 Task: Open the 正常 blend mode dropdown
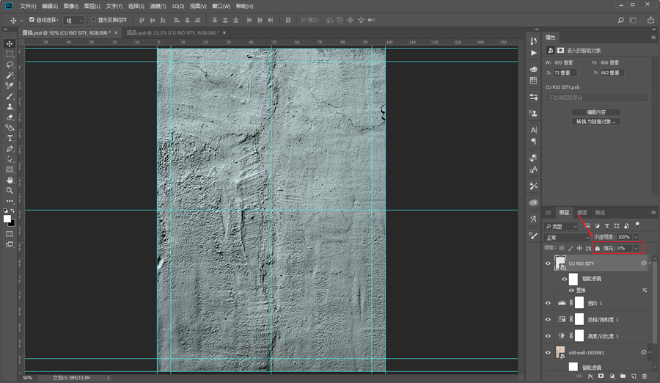click(567, 238)
